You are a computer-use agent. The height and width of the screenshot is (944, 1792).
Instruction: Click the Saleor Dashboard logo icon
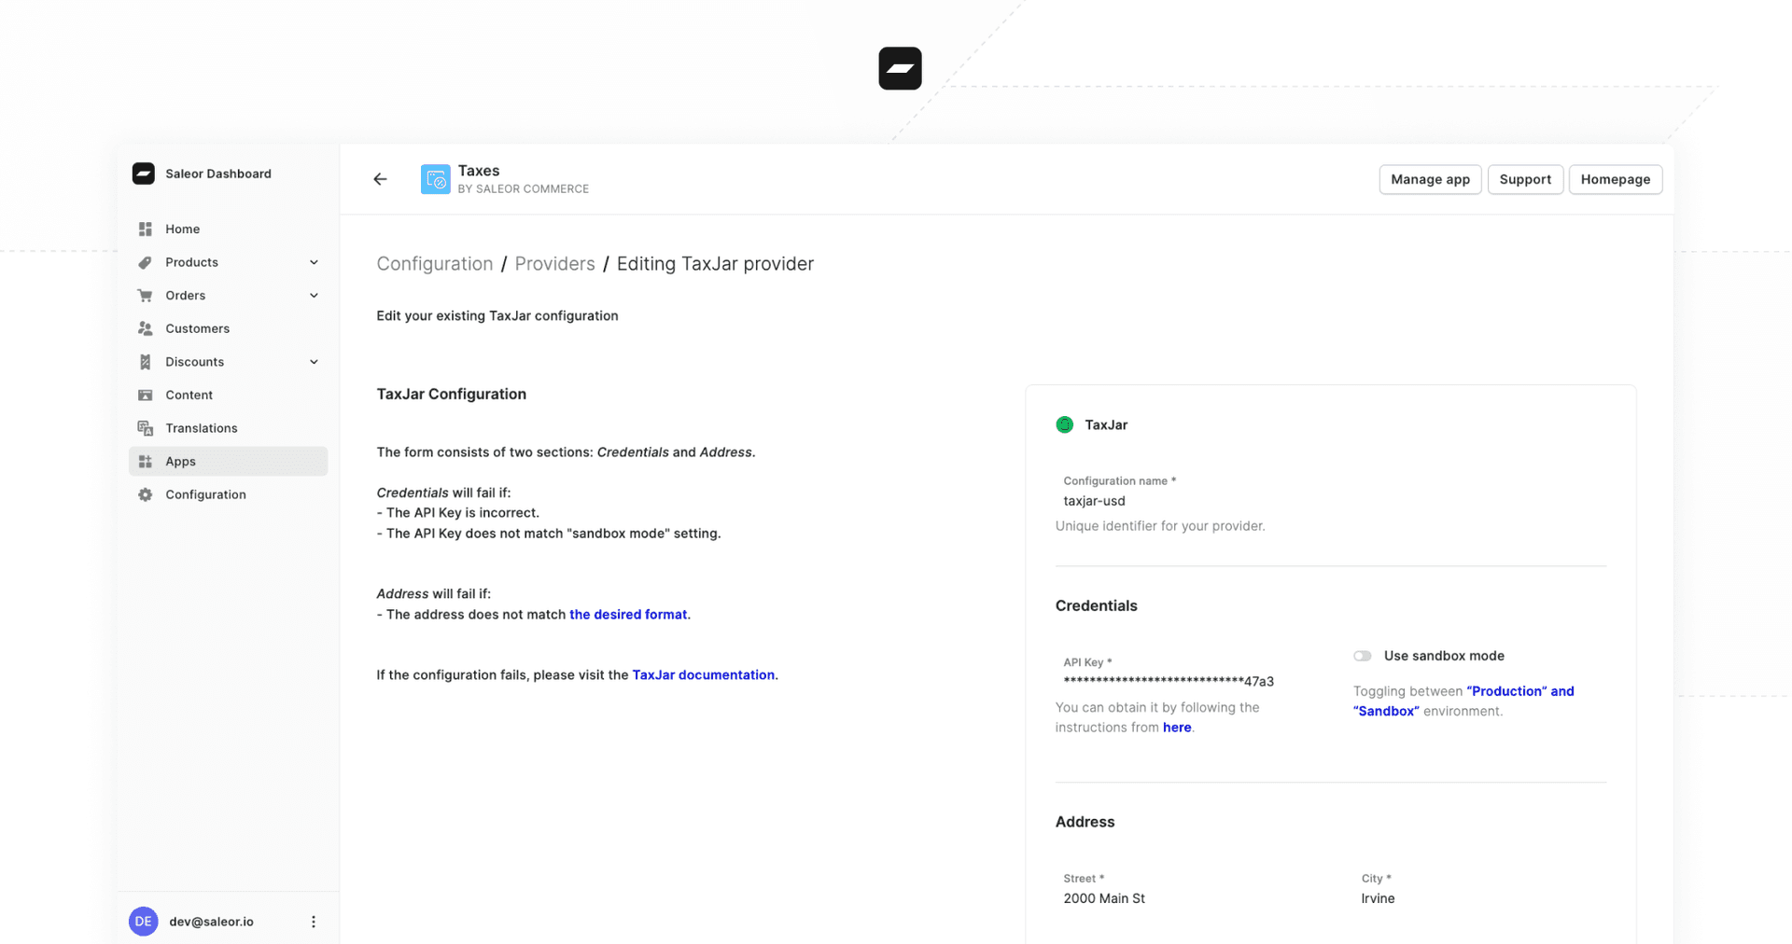(143, 174)
